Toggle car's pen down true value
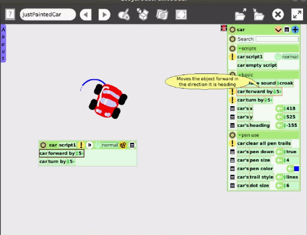 [x=291, y=152]
